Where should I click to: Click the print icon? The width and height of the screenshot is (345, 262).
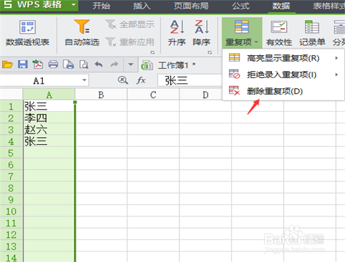(53, 64)
